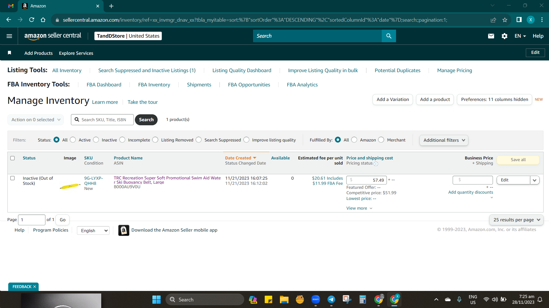Image resolution: width=549 pixels, height=308 pixels.
Task: Open Manage Pricing
Action: point(455,70)
